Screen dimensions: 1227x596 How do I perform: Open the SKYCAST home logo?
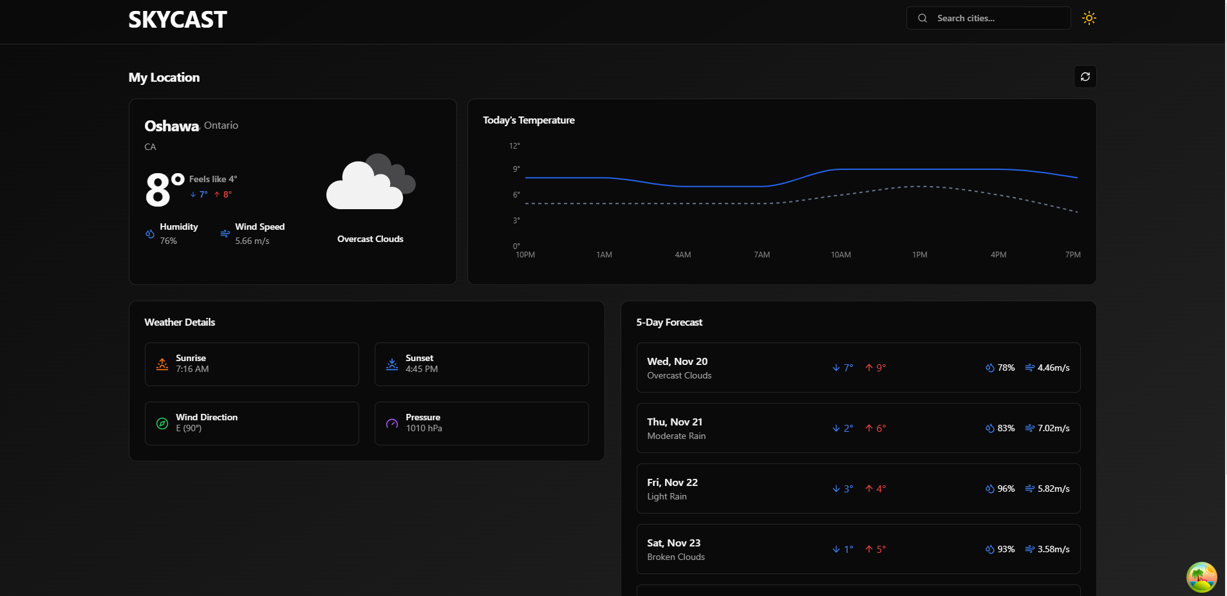pos(177,19)
